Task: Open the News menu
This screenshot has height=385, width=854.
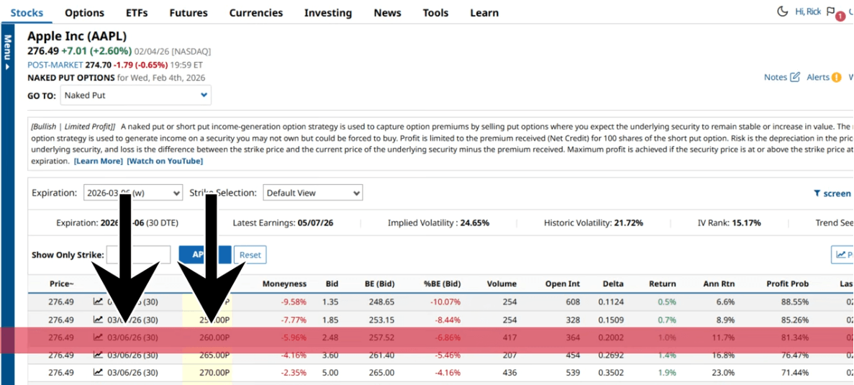Action: (387, 12)
